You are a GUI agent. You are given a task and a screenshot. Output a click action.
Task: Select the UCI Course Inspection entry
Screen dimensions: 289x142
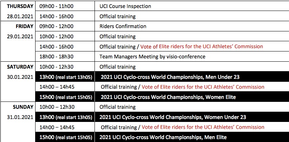[x=125, y=6]
